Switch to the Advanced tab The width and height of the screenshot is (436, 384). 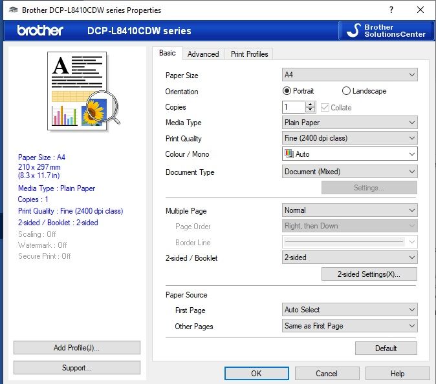(203, 54)
